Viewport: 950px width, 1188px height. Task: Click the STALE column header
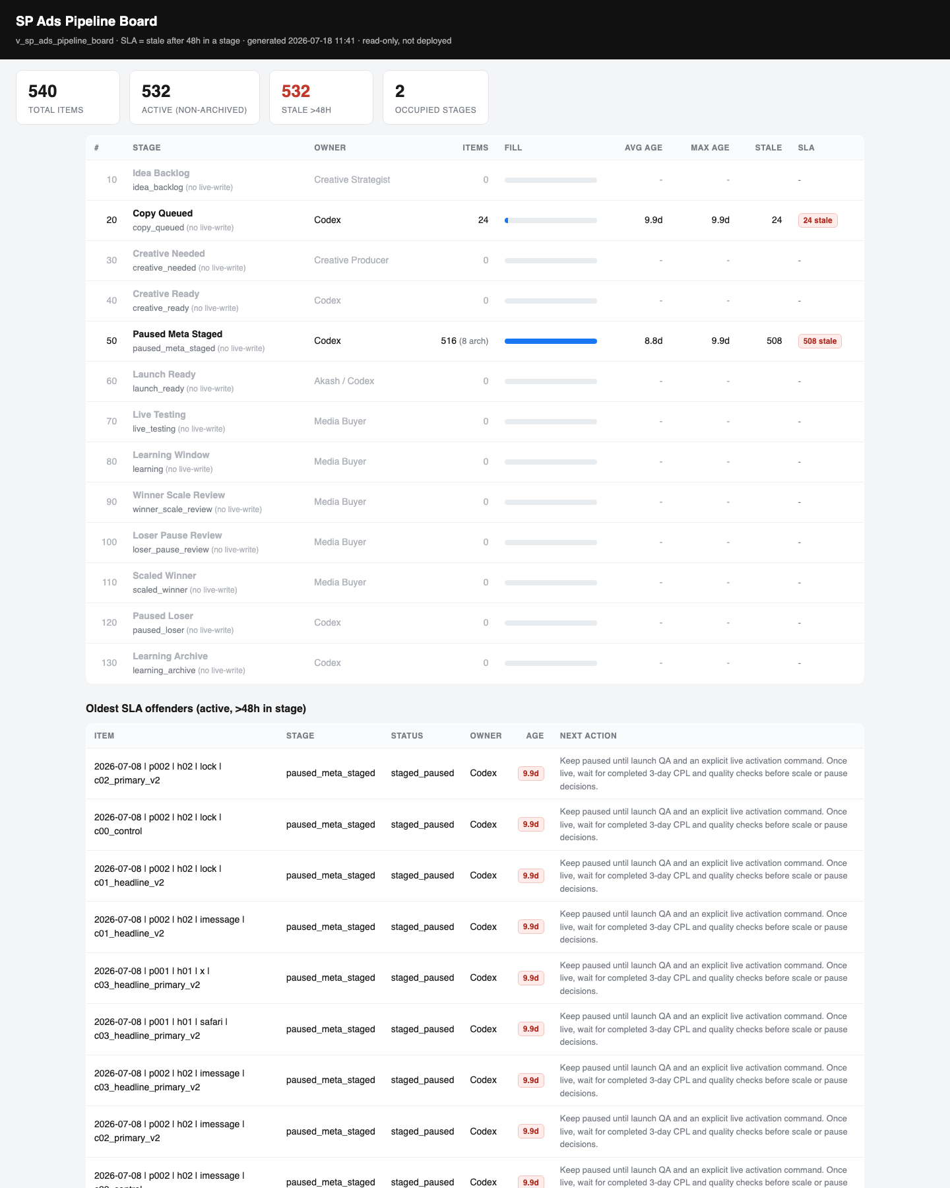pyautogui.click(x=769, y=148)
